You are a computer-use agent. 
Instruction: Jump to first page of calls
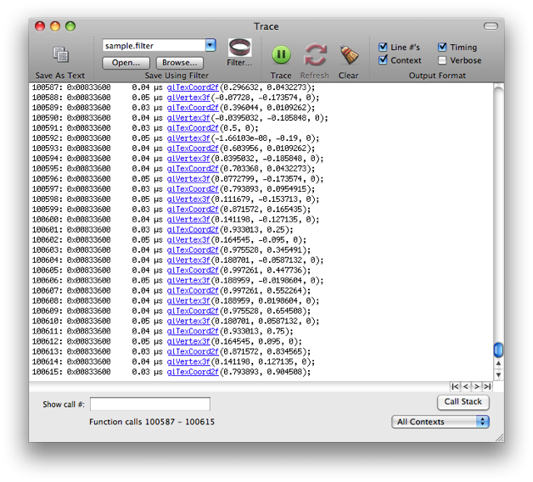pyautogui.click(x=456, y=386)
